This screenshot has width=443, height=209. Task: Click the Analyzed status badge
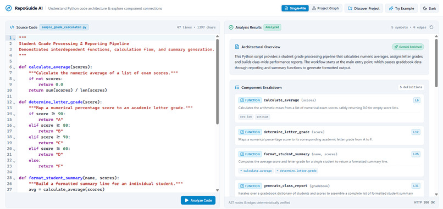[273, 27]
